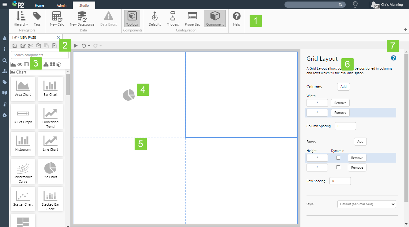Toggle the Toolbox panel button

tap(132, 19)
